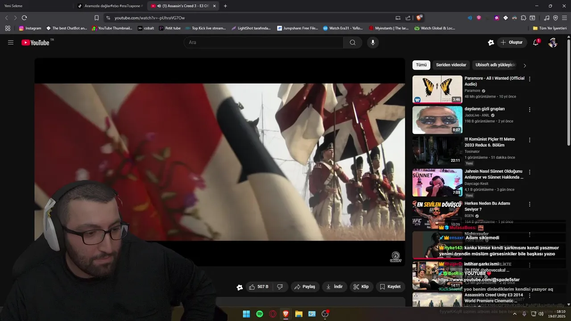Like the video with 507 B thumbs-up
Screen dimensions: 571x321
[259, 287]
